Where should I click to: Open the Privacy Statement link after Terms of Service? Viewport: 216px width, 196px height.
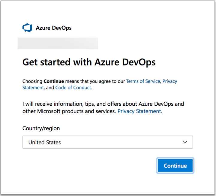pyautogui.click(x=170, y=81)
